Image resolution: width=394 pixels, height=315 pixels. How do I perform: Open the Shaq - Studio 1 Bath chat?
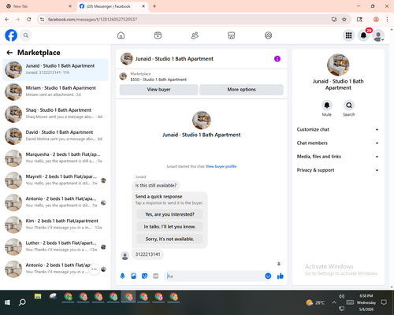tap(55, 114)
